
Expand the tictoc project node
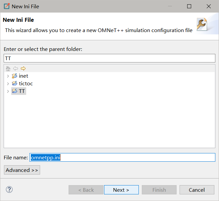(x=8, y=84)
